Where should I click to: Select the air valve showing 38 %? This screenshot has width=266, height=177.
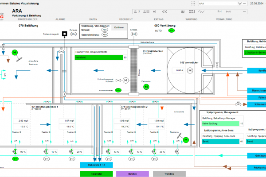[x=154, y=152]
